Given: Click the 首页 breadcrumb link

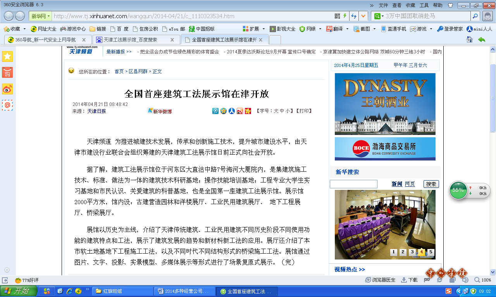Looking at the screenshot, I should (x=119, y=72).
